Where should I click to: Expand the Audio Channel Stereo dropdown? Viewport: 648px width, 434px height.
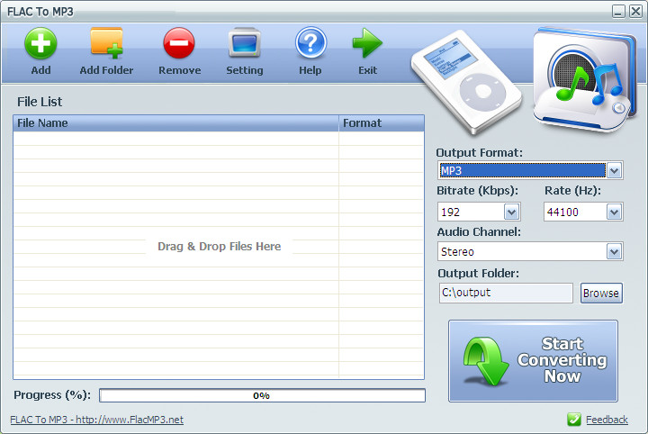614,252
